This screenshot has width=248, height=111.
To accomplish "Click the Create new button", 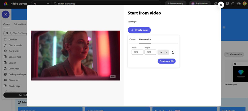I will [x=139, y=30].
